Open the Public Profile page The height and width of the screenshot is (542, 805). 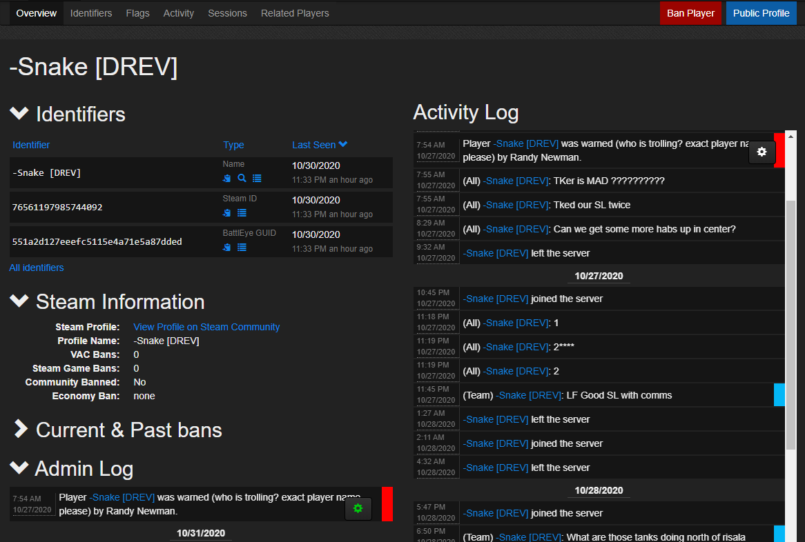coord(761,13)
